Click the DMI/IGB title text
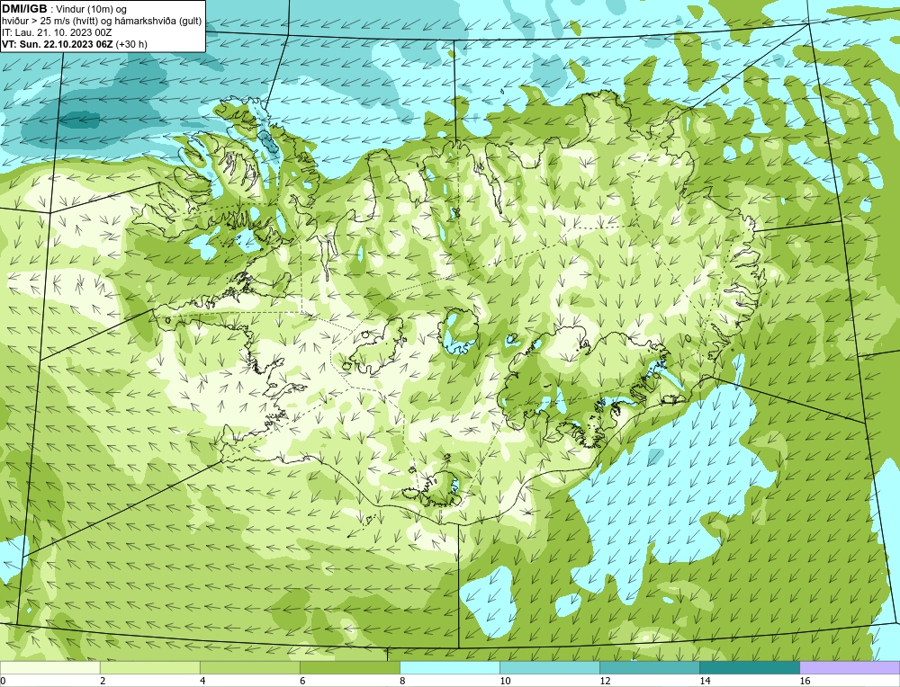This screenshot has height=687, width=900. pos(24,9)
